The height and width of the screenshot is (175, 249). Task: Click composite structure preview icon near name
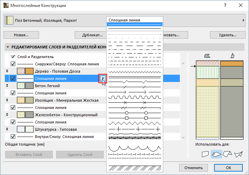click(9, 20)
